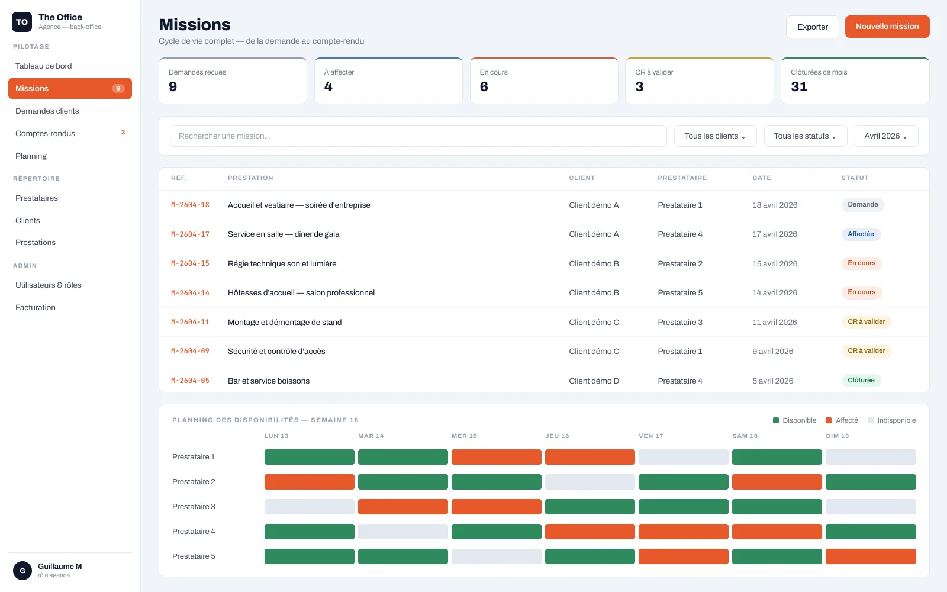Viewport: 947px width, 592px height.
Task: Click Indisponible grey legend swatch
Action: click(x=871, y=420)
